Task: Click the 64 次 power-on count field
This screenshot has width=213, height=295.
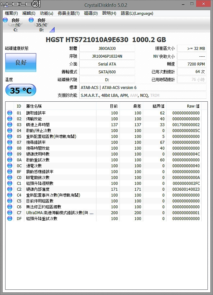Action: pyautogui.click(x=192, y=72)
